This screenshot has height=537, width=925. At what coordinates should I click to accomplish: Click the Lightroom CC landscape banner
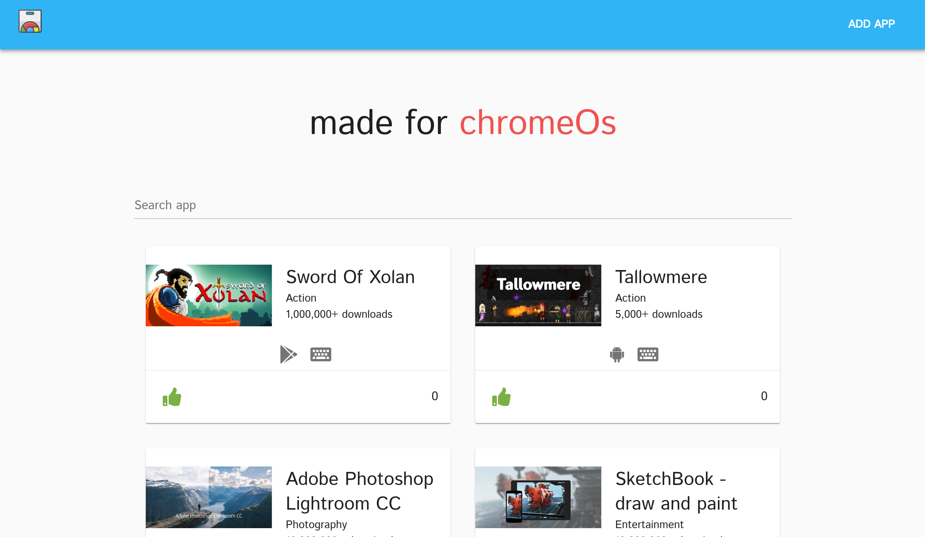pos(209,497)
